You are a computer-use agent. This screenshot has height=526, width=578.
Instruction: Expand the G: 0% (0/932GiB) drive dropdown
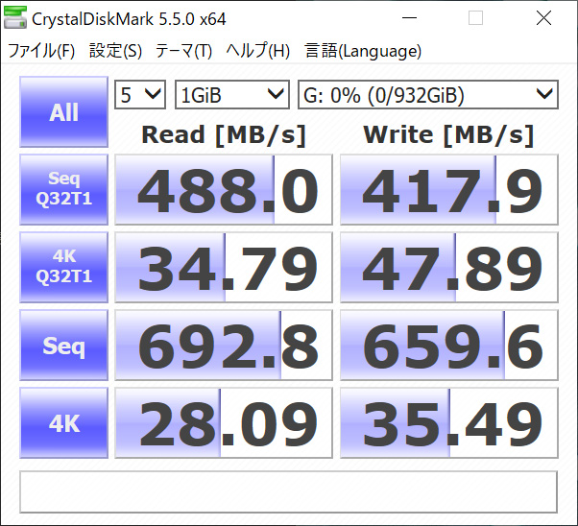(x=428, y=95)
